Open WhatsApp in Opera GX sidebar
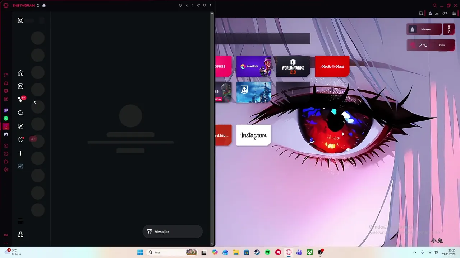 (6, 118)
